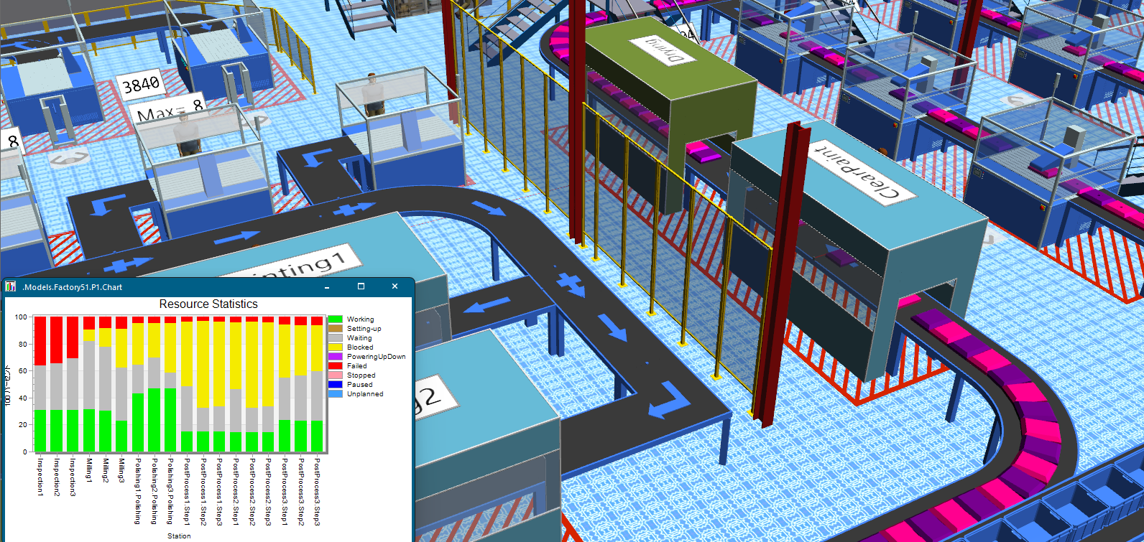The width and height of the screenshot is (1144, 542).
Task: Click the chart window's title bar icon
Action: click(11, 287)
